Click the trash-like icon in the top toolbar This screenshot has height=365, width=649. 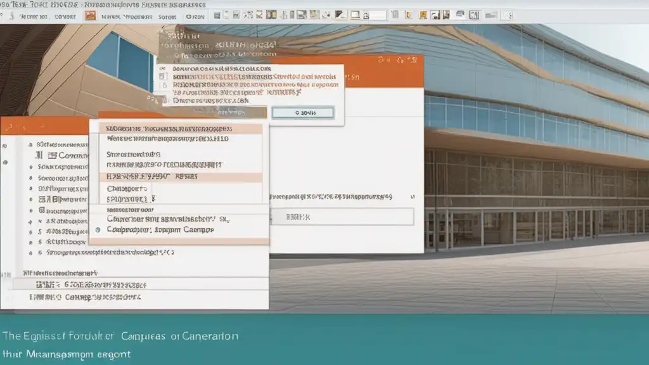[x=393, y=15]
